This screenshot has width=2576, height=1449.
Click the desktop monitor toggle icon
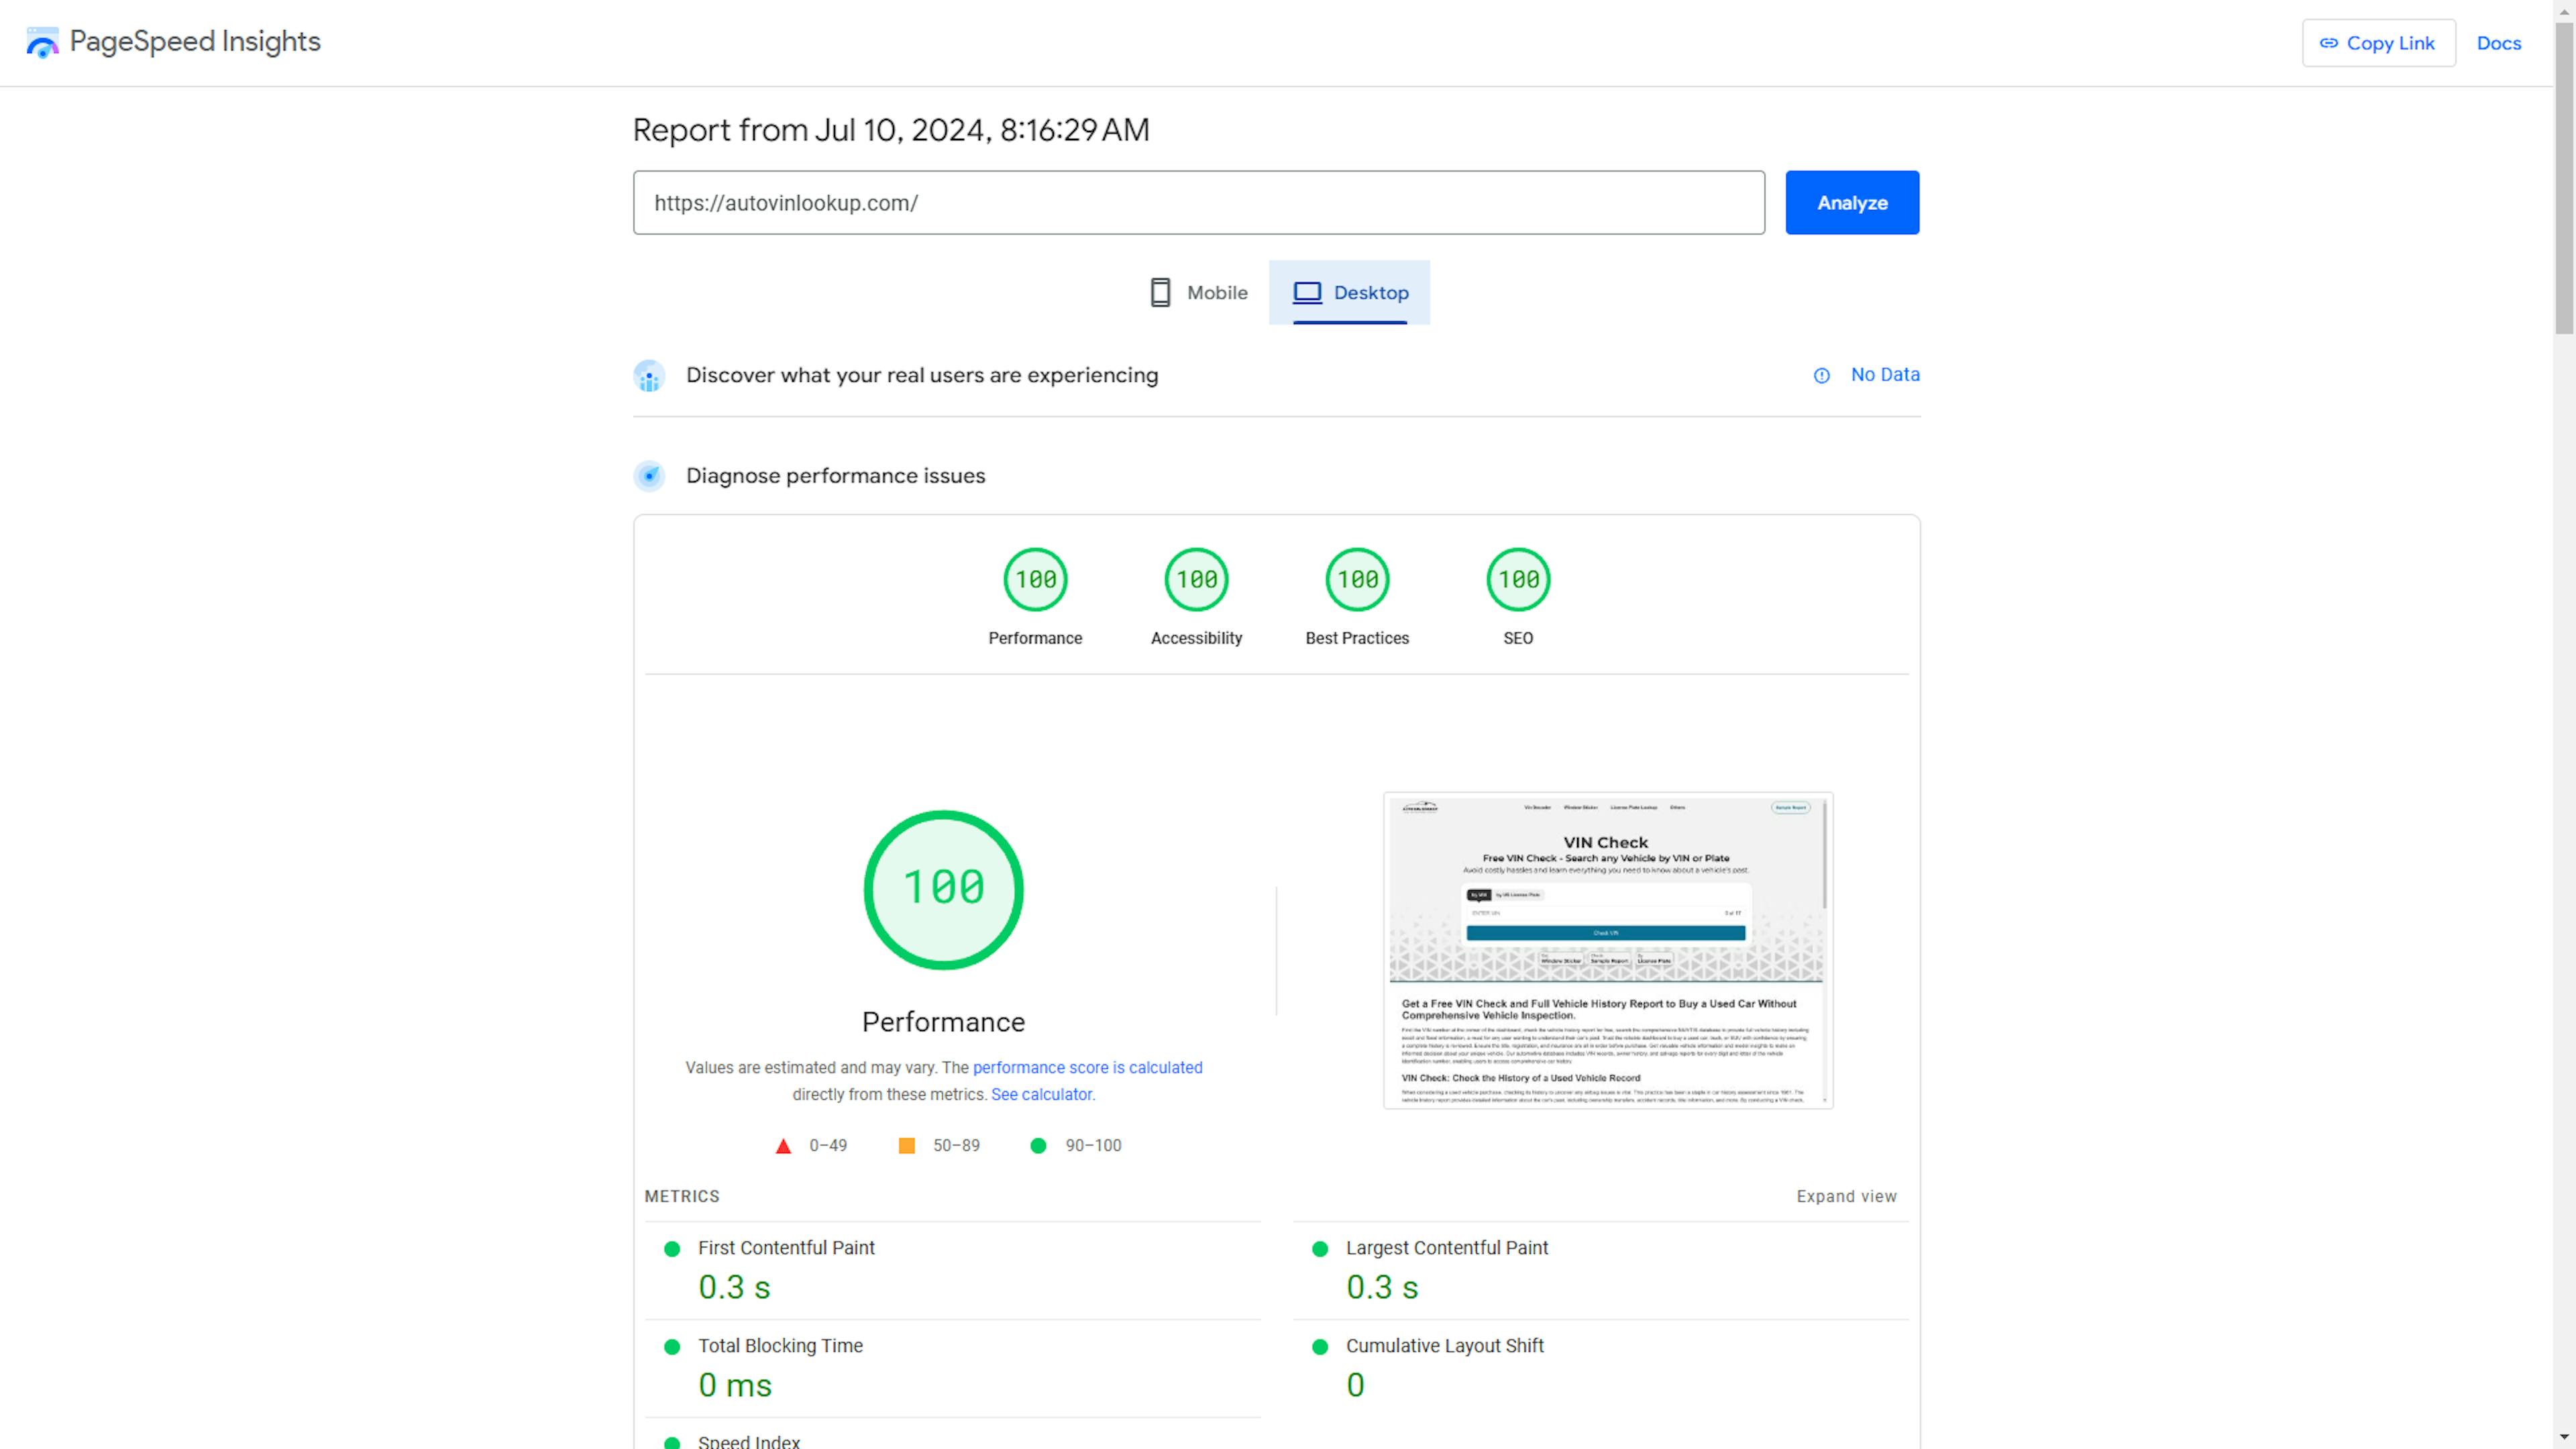pyautogui.click(x=1305, y=290)
